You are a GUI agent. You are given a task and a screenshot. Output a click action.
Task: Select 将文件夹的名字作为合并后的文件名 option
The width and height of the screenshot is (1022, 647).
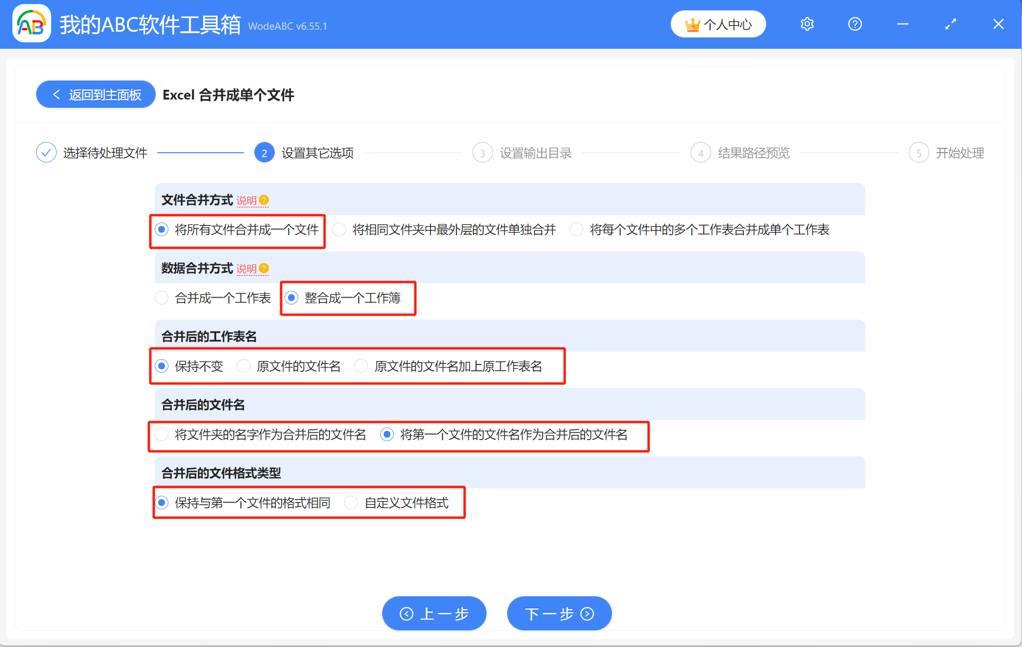pyautogui.click(x=162, y=434)
